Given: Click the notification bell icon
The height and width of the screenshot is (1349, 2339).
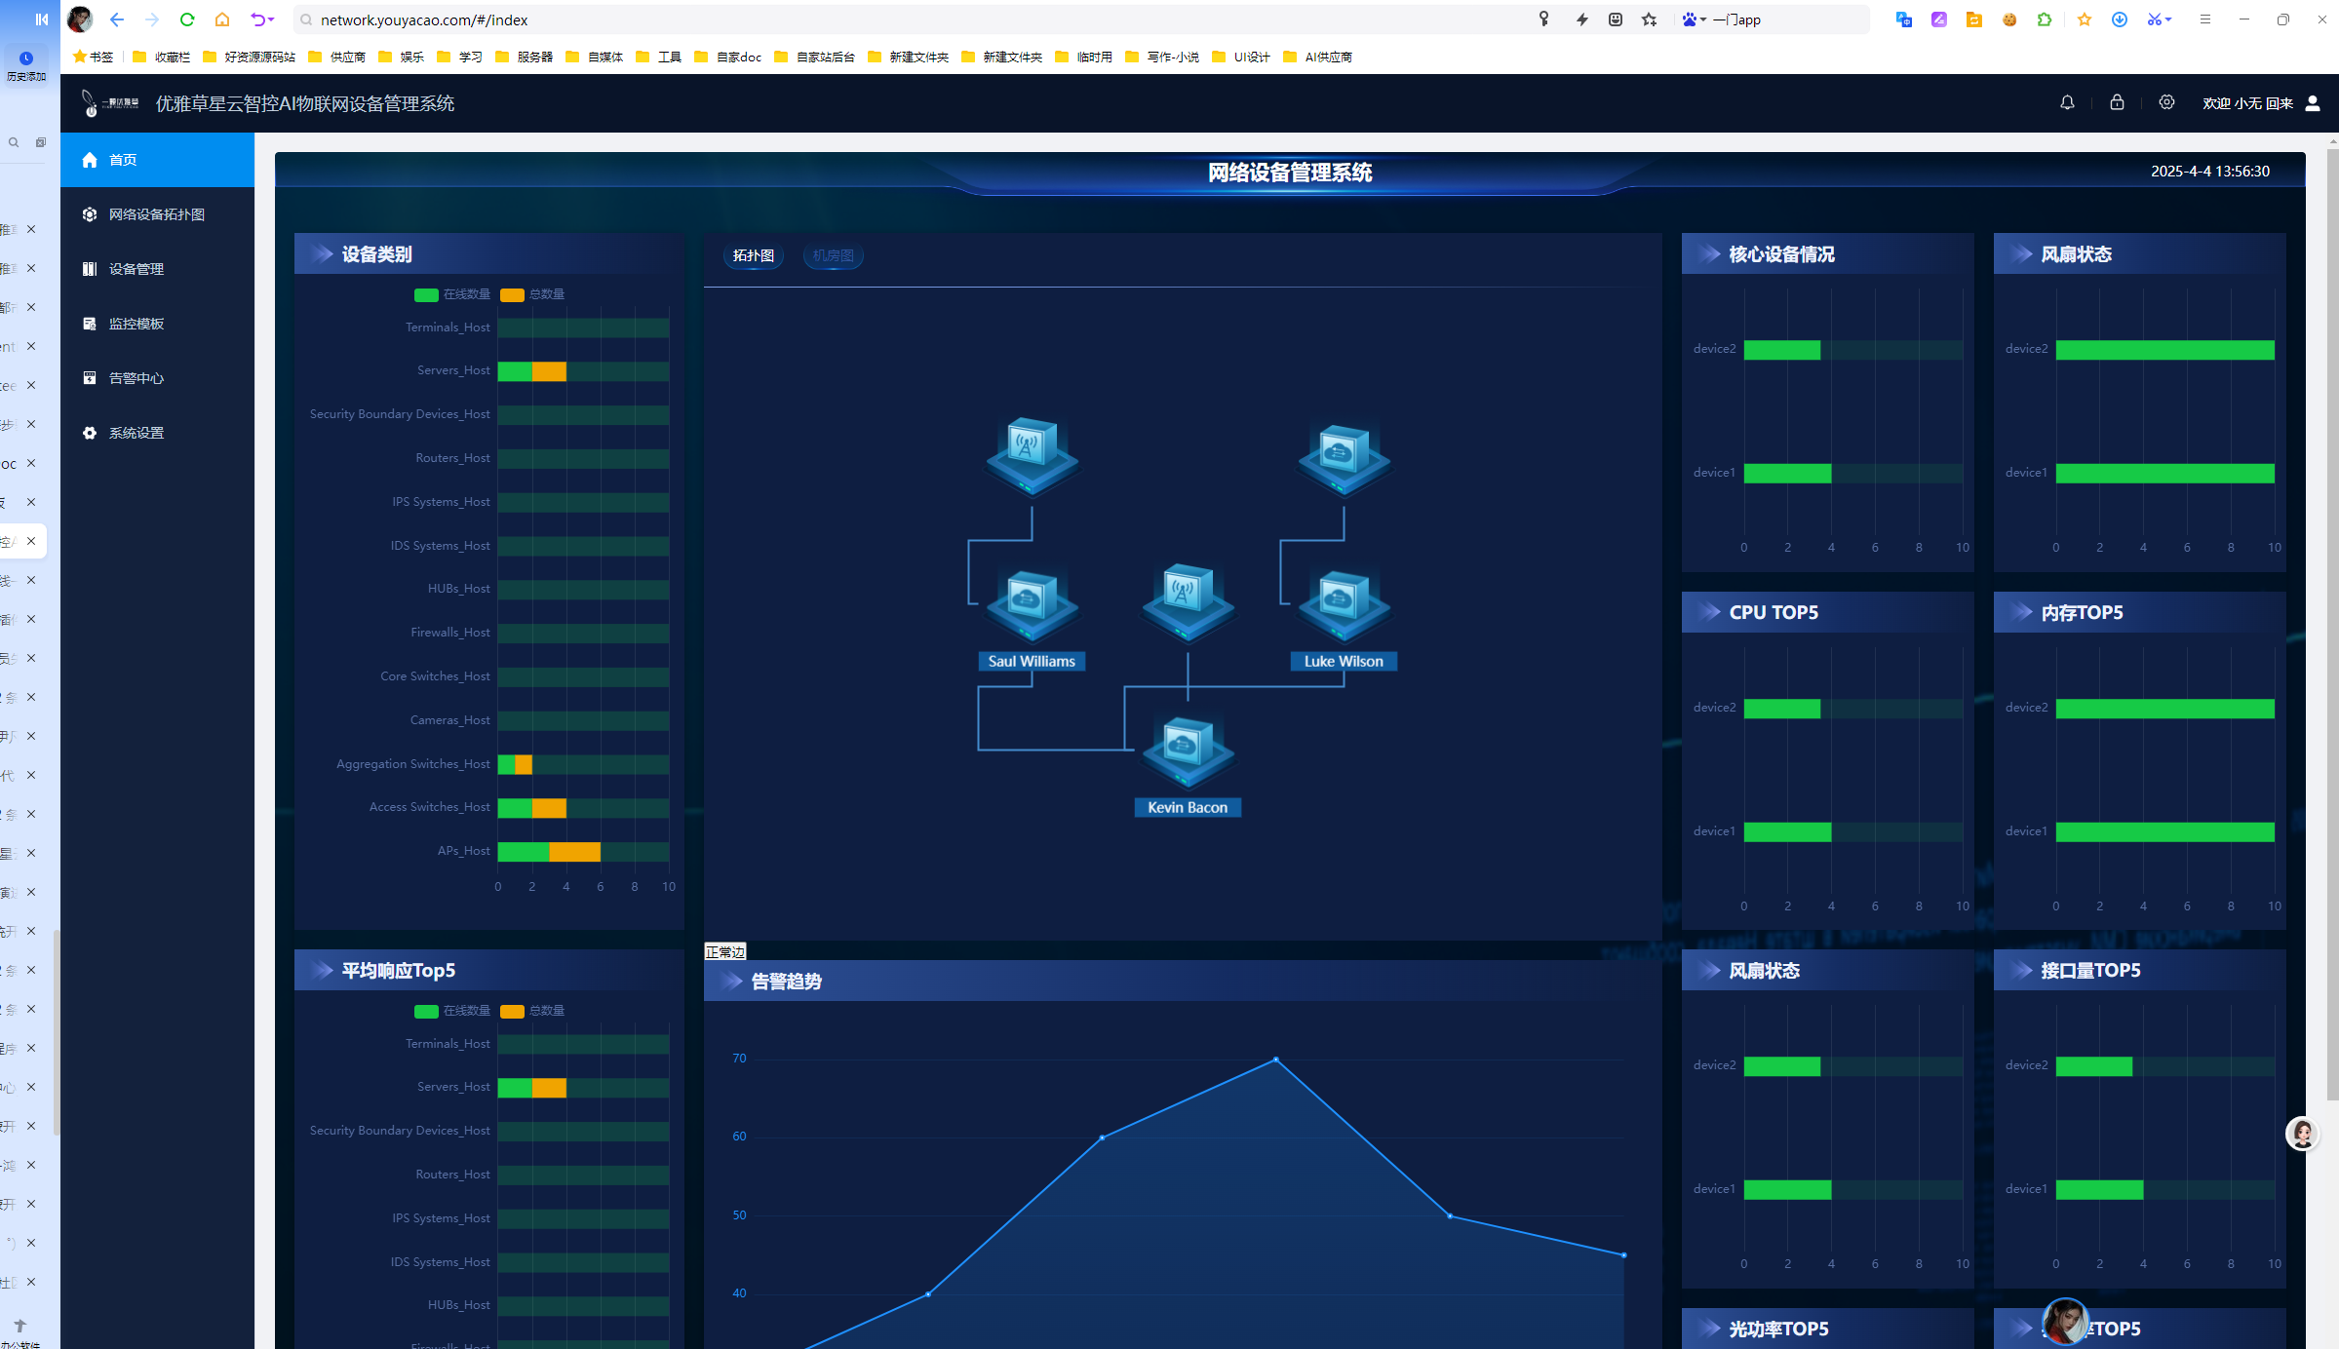Looking at the screenshot, I should (2067, 102).
